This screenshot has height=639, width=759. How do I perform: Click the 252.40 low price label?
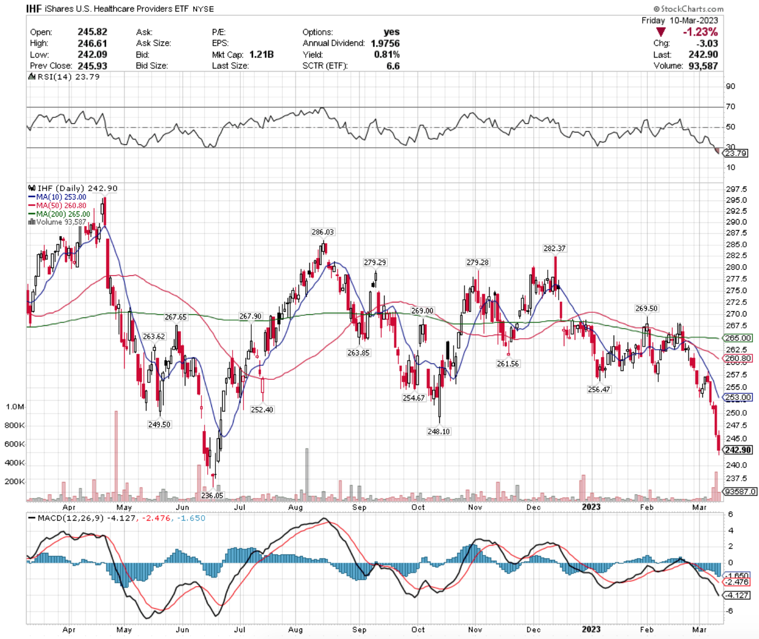click(x=262, y=410)
